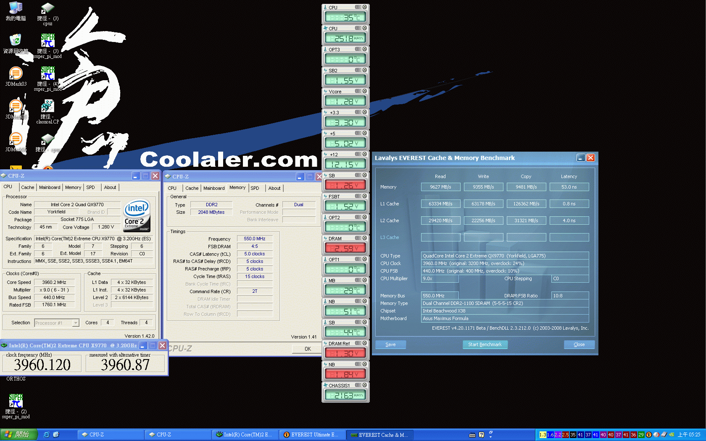Switch to Mainboard tab in left CPU-Z
The width and height of the screenshot is (706, 441).
tap(50, 187)
